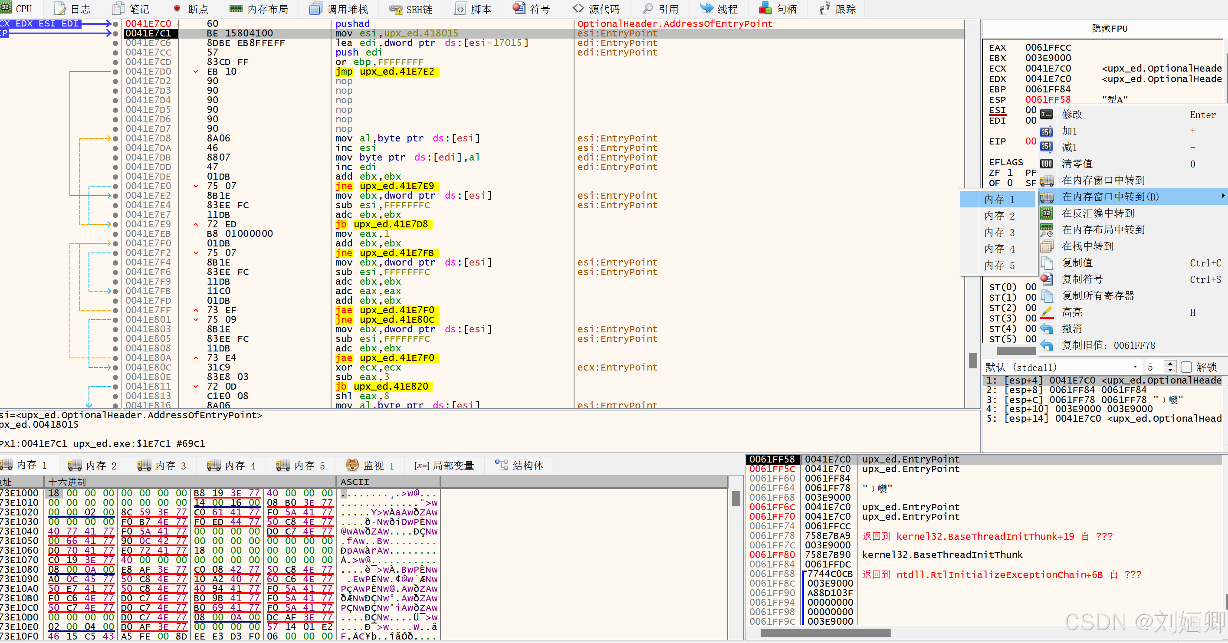Toggle breakpoint dot at address 0041E7E9

[x=115, y=224]
